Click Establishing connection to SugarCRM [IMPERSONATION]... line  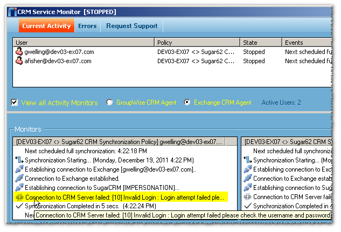[x=102, y=188]
